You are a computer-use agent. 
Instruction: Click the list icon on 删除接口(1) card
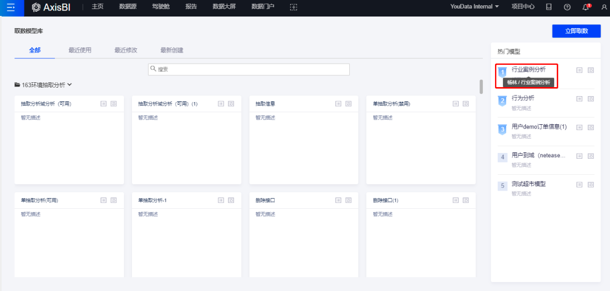pos(456,200)
